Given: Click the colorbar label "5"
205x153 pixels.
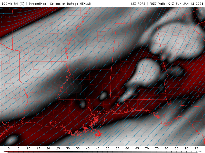Looking at the screenshot, I should [18, 148].
